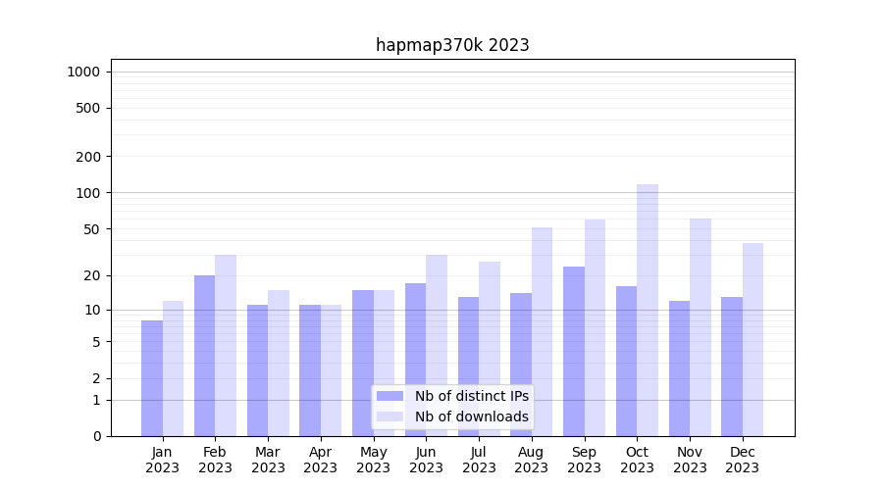Select the Dec 2023 x-axis label
Viewport: 883px width, 490px height.
coord(743,460)
